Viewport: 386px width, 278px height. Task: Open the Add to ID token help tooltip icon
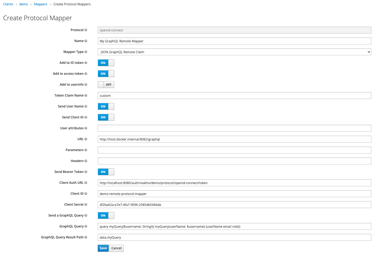86,63
